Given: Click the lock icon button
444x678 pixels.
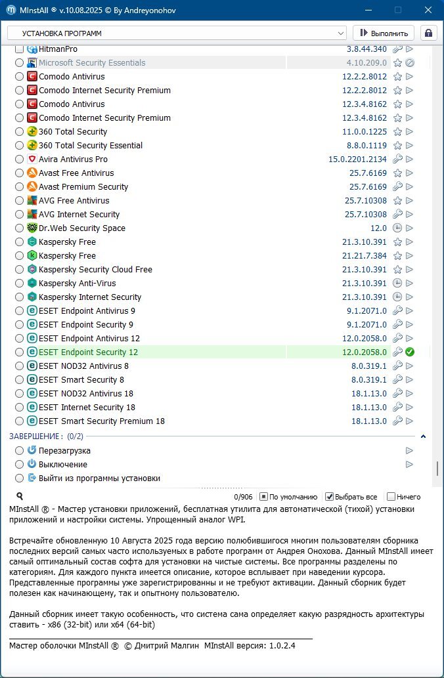Looking at the screenshot, I should coord(428,33).
